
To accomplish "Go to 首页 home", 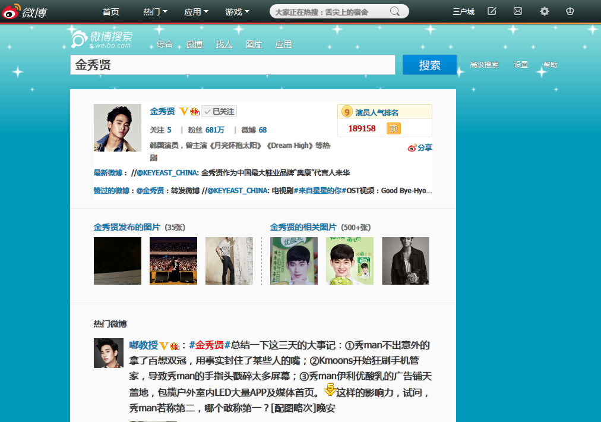I will (111, 12).
